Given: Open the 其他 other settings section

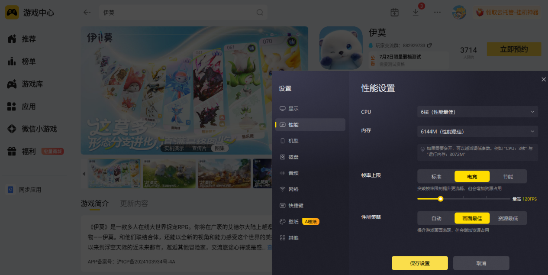Looking at the screenshot, I should click(310, 238).
